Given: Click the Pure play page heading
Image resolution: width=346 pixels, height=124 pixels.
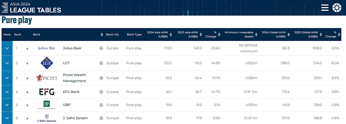Looking at the screenshot, I should click(17, 20).
